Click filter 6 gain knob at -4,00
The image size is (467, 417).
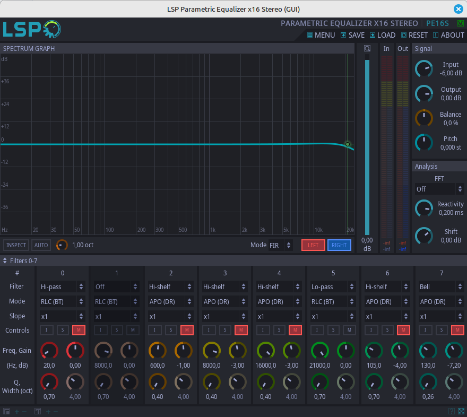tap(400, 351)
